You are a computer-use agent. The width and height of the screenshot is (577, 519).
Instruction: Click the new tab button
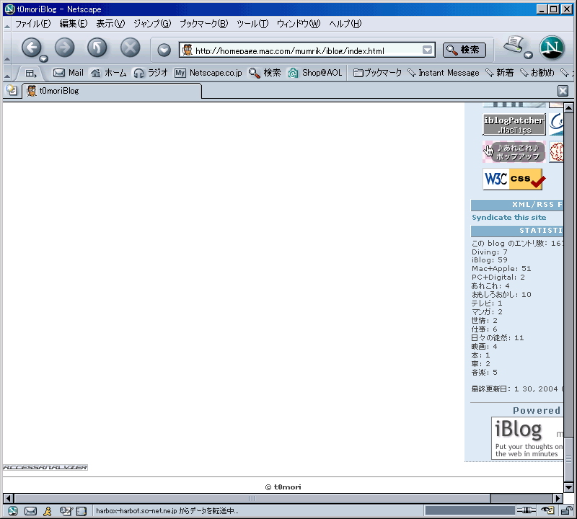(x=12, y=91)
